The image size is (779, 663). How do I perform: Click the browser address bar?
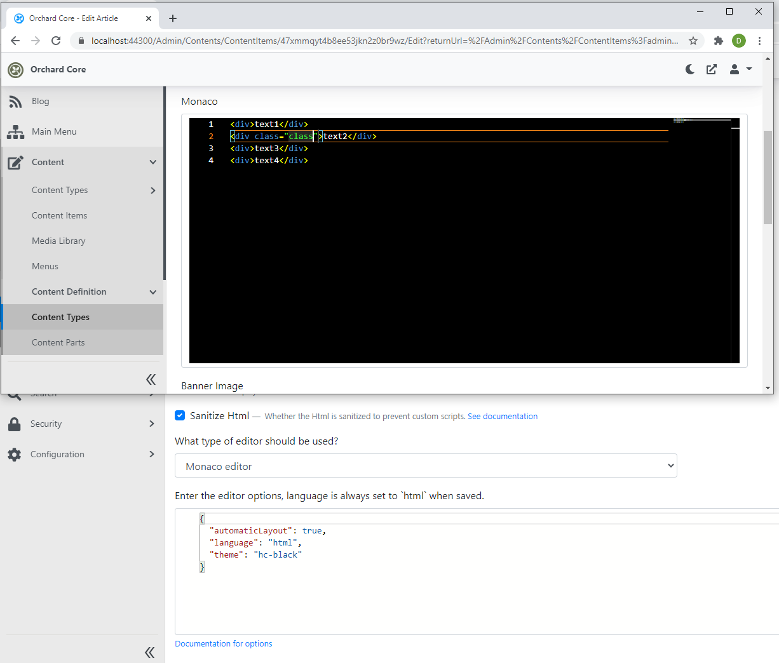coord(384,41)
